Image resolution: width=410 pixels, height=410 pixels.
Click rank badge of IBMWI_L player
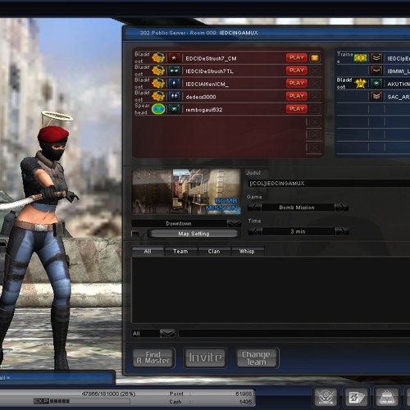pyautogui.click(x=376, y=71)
